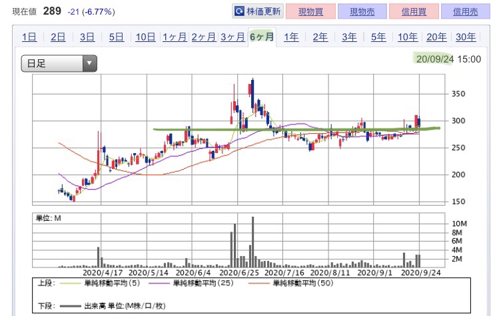This screenshot has width=495, height=316.
Task: Click the 200 price axis label
Action: (458, 174)
